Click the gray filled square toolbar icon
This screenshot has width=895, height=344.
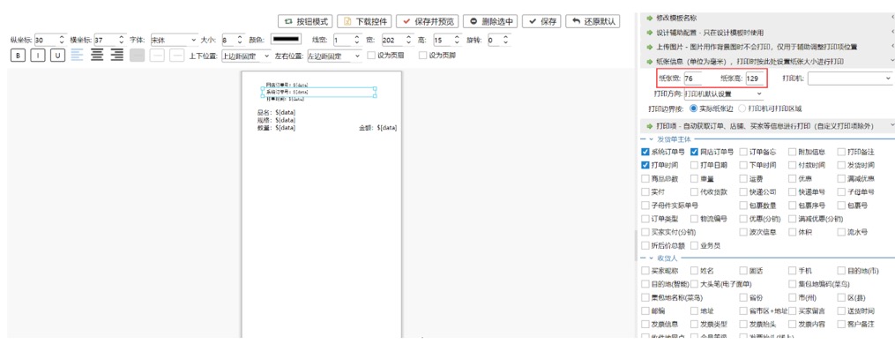(137, 56)
